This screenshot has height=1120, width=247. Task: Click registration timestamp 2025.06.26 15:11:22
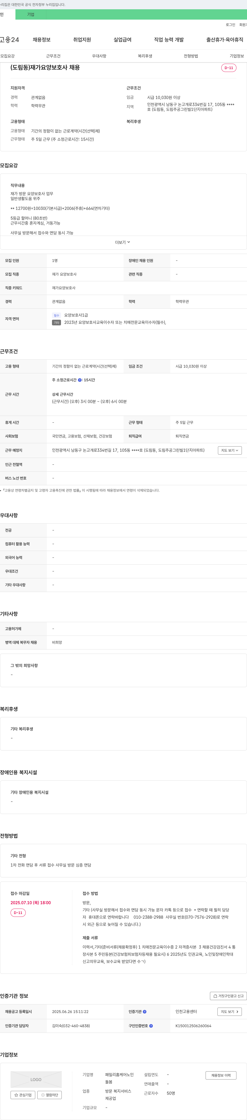point(70,1012)
